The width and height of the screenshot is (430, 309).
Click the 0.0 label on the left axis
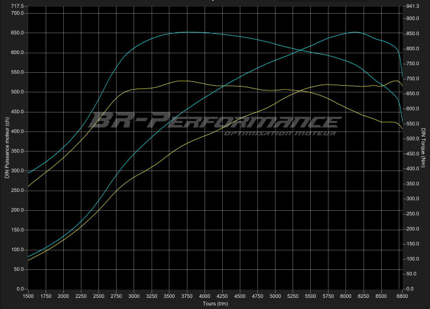(20, 289)
